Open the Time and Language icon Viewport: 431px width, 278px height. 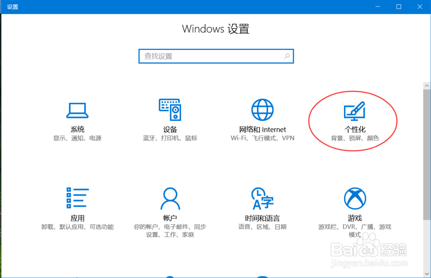point(262,198)
